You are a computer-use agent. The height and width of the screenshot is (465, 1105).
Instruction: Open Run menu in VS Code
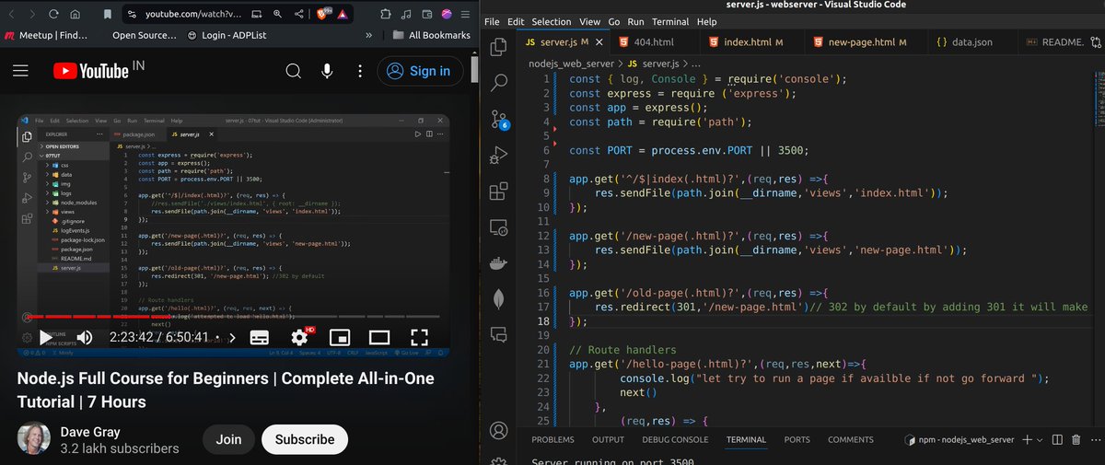(635, 21)
